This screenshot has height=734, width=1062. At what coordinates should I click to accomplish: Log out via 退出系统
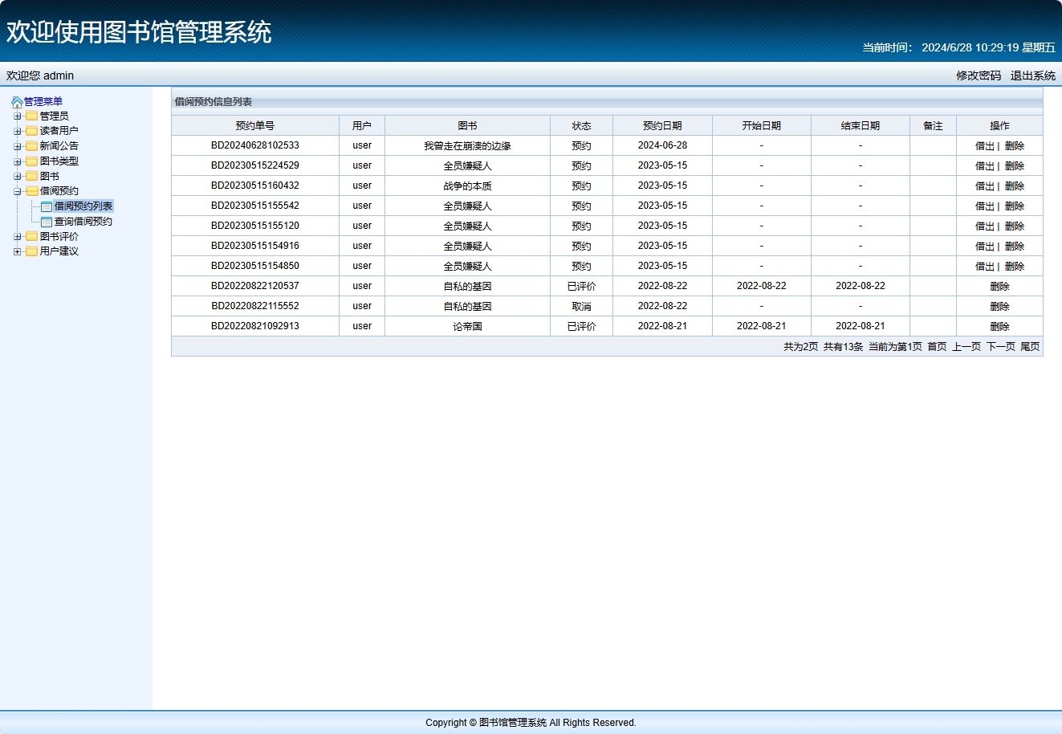[1032, 75]
